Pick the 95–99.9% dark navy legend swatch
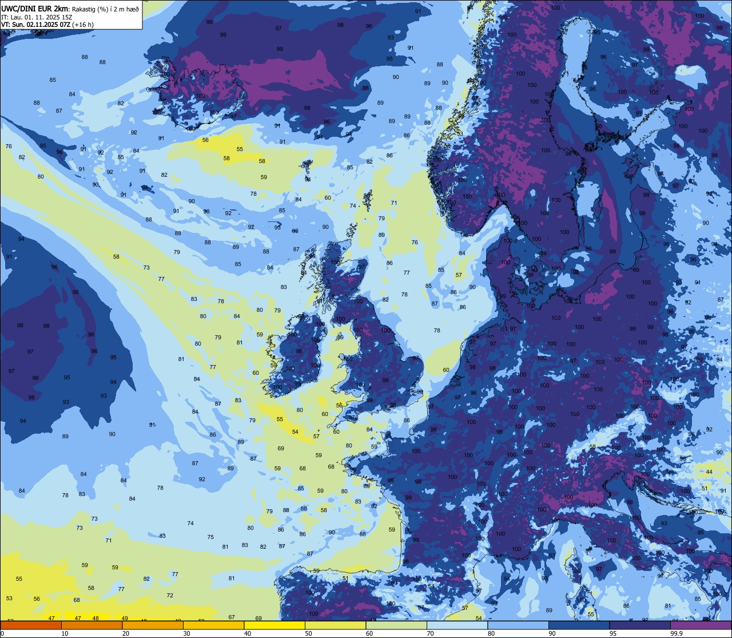Image resolution: width=732 pixels, height=638 pixels. click(x=640, y=625)
